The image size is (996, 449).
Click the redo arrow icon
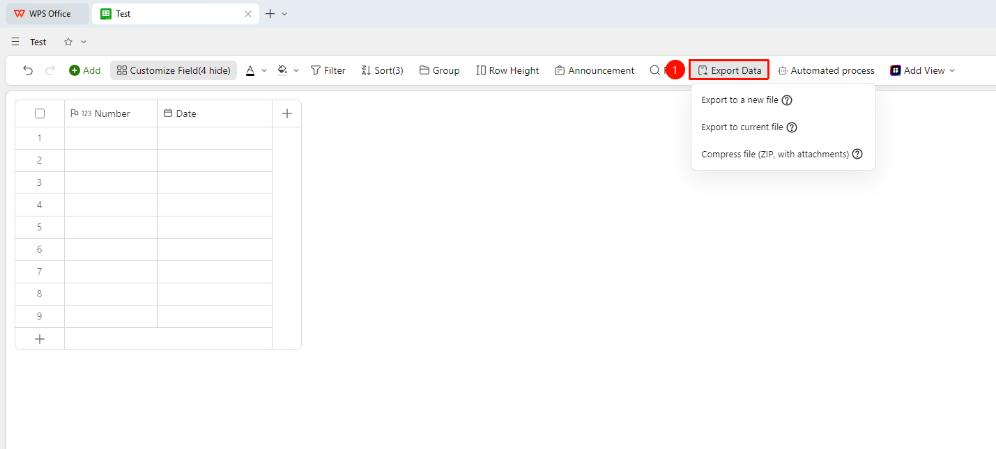tap(50, 70)
